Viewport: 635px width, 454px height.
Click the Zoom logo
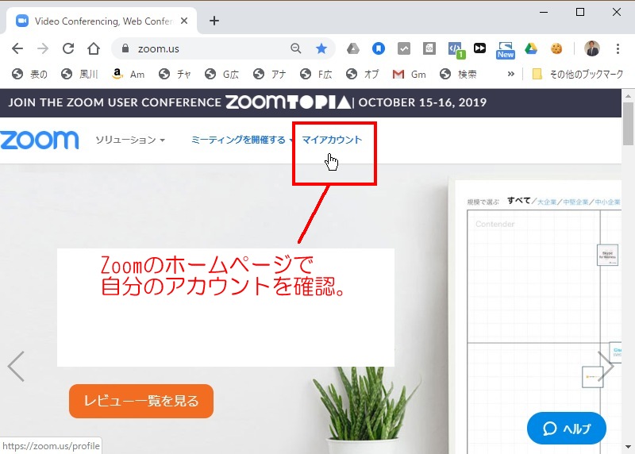39,140
